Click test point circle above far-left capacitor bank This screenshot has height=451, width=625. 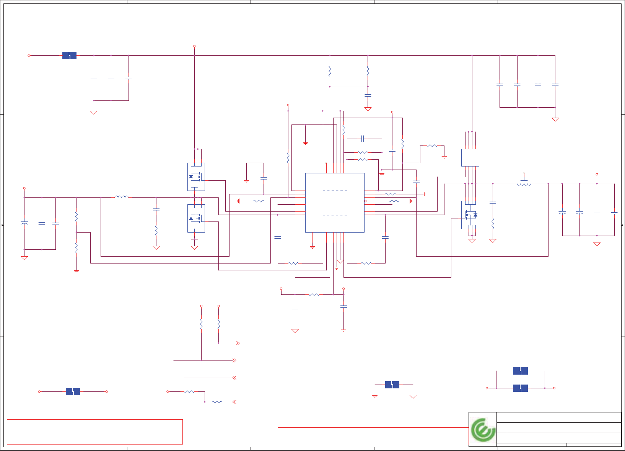coord(24,188)
